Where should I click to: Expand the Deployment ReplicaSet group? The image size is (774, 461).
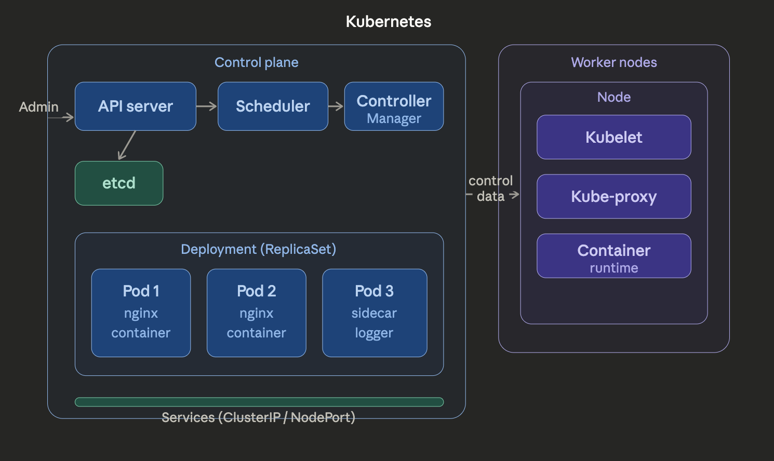(259, 249)
